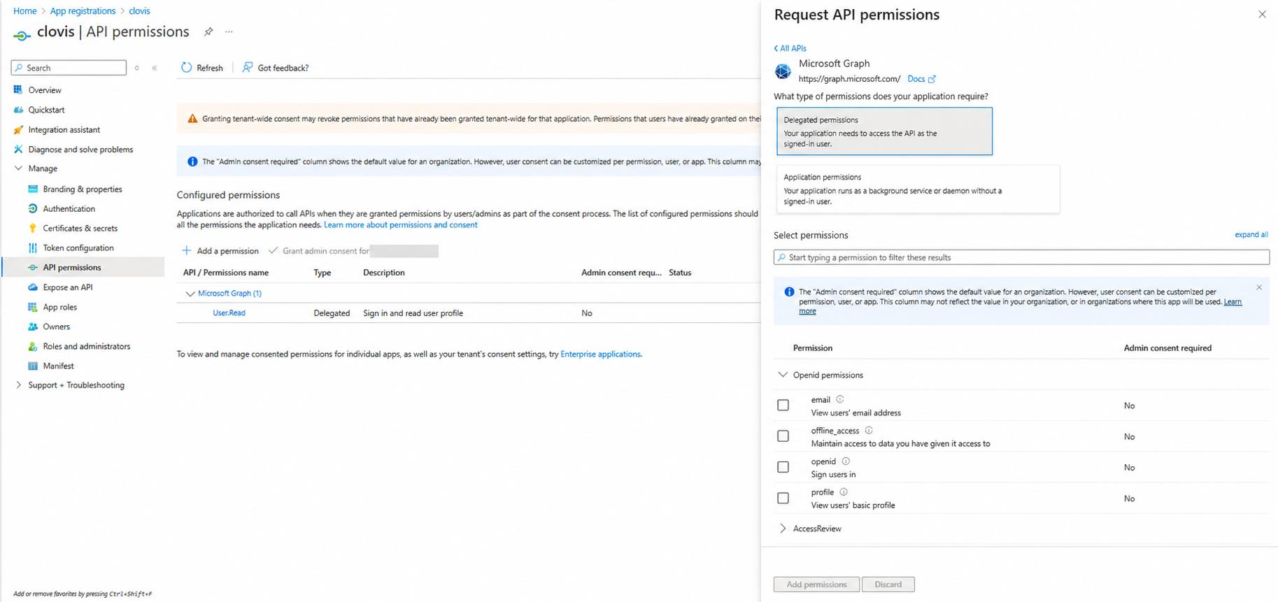1278x602 pixels.
Task: Click the info icon next to email permission
Action: click(x=840, y=399)
